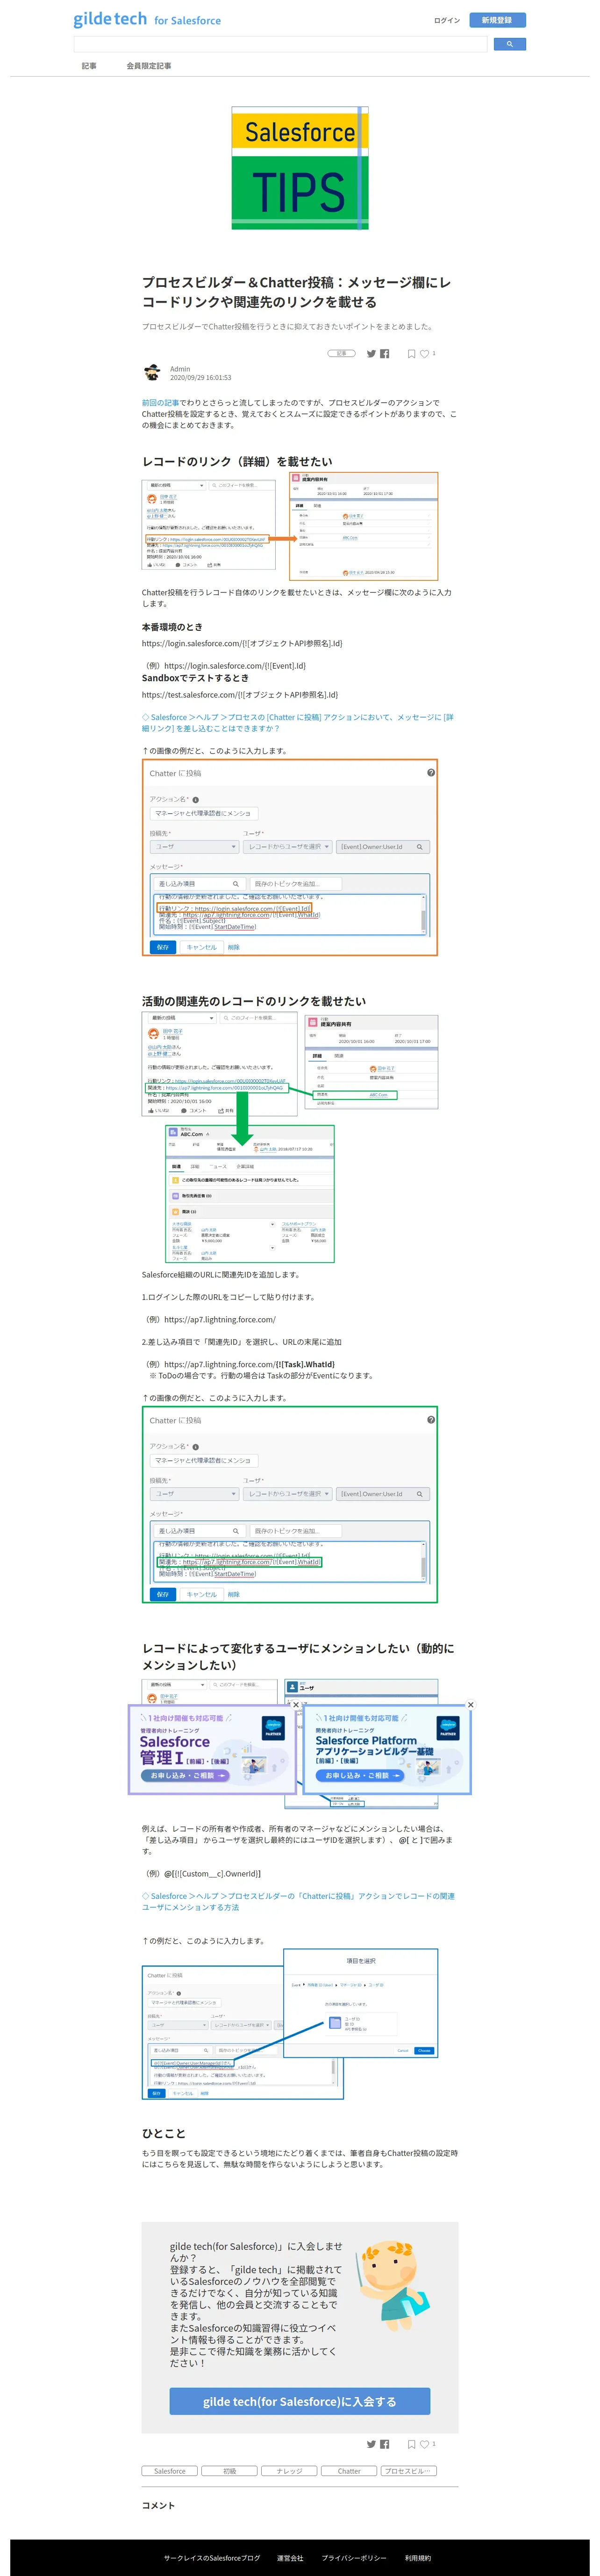
Task: Open 運営会社 footer link
Action: [290, 2558]
